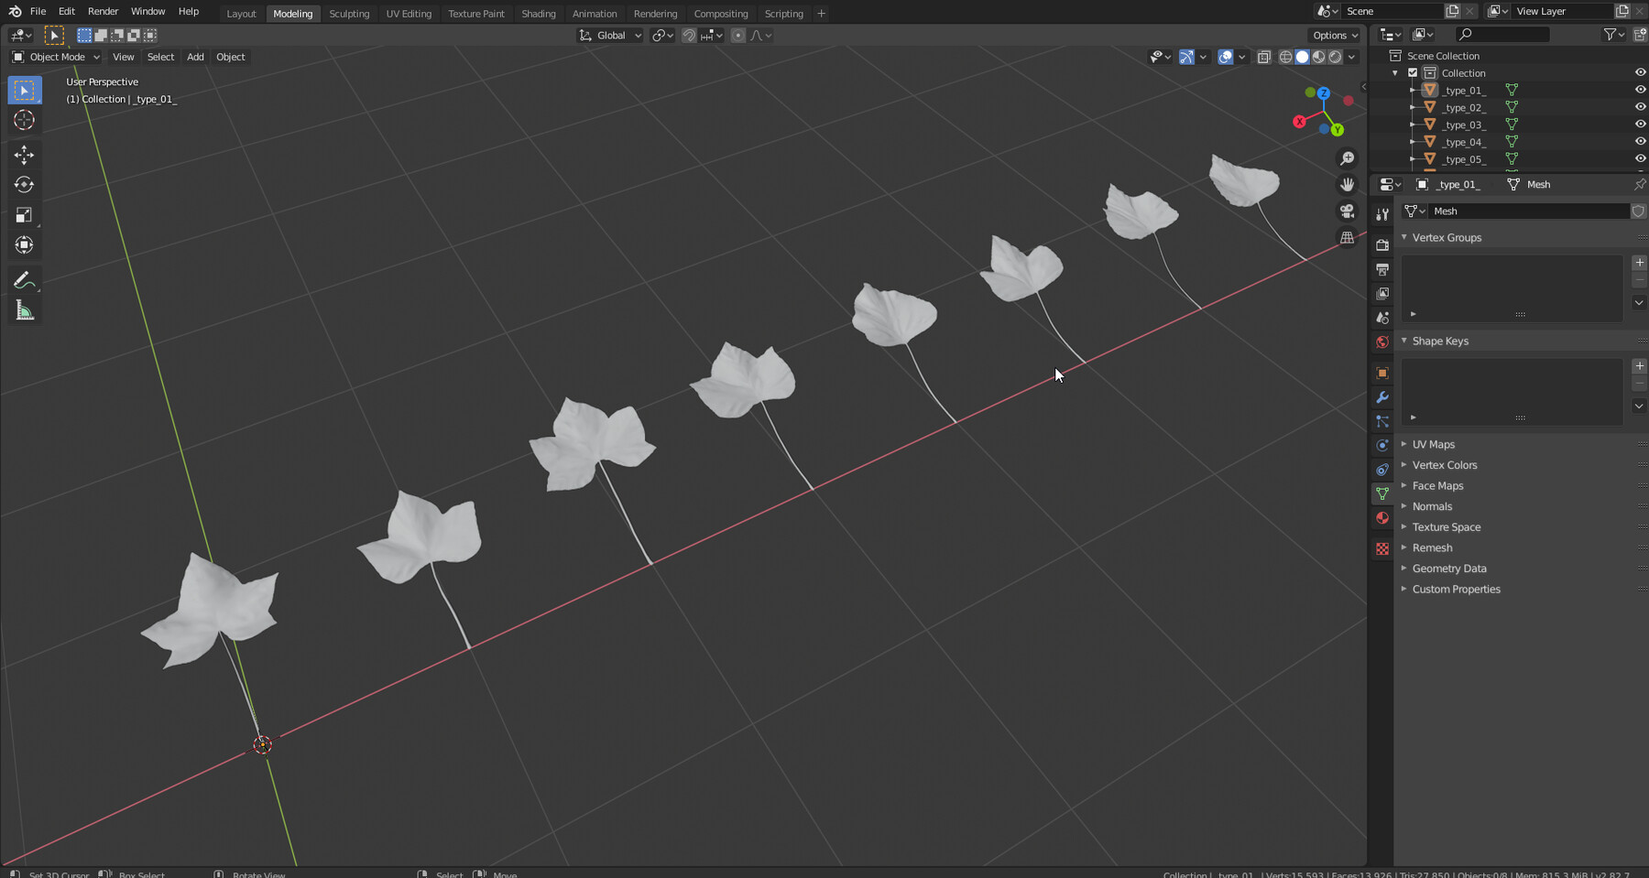This screenshot has width=1649, height=878.
Task: Open the Render menu
Action: click(x=103, y=11)
